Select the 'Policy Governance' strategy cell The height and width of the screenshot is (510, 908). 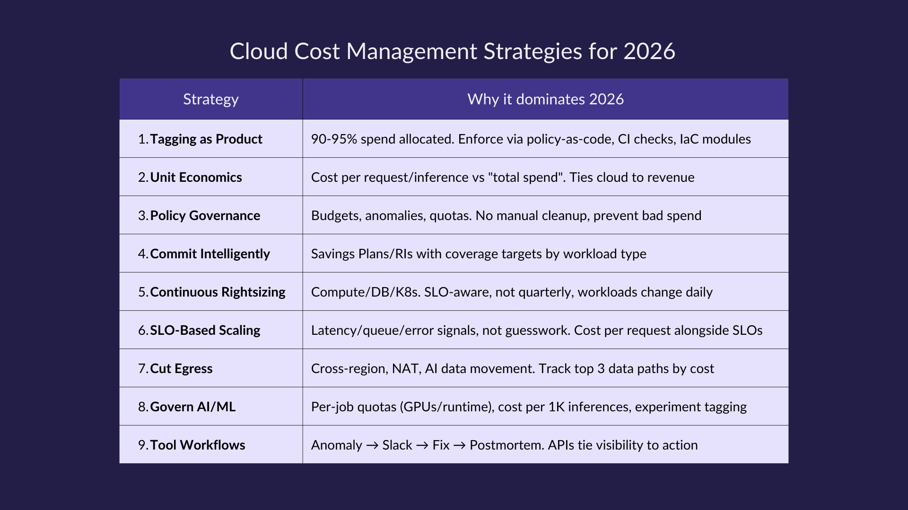point(205,215)
